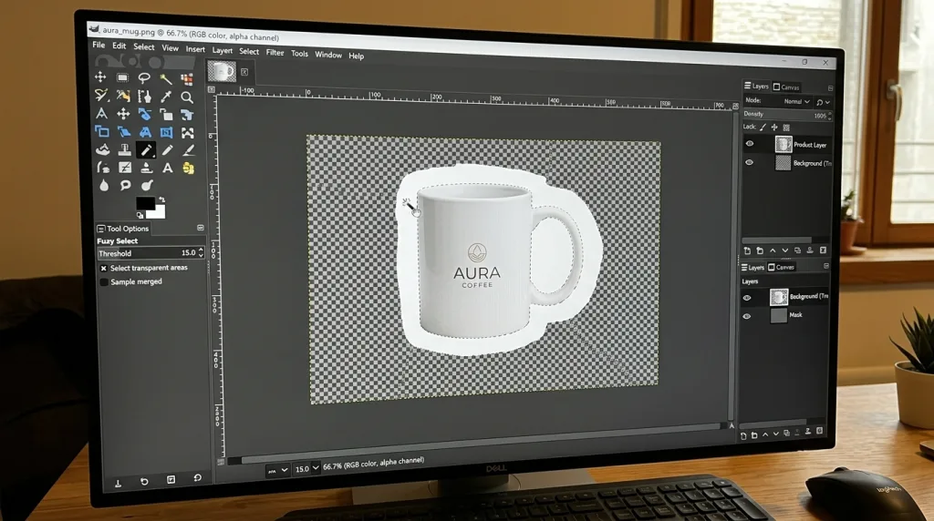Select the speech bubble shaped tool

pos(125,186)
